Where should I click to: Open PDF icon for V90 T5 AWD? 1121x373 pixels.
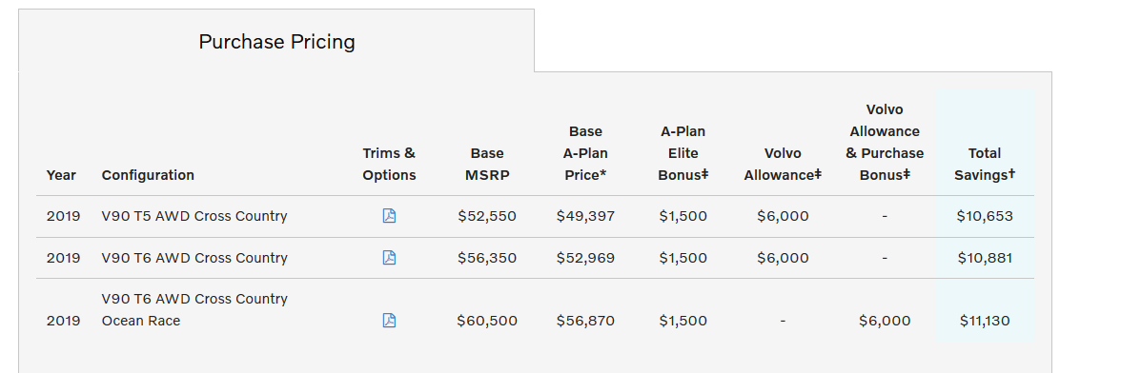point(389,216)
